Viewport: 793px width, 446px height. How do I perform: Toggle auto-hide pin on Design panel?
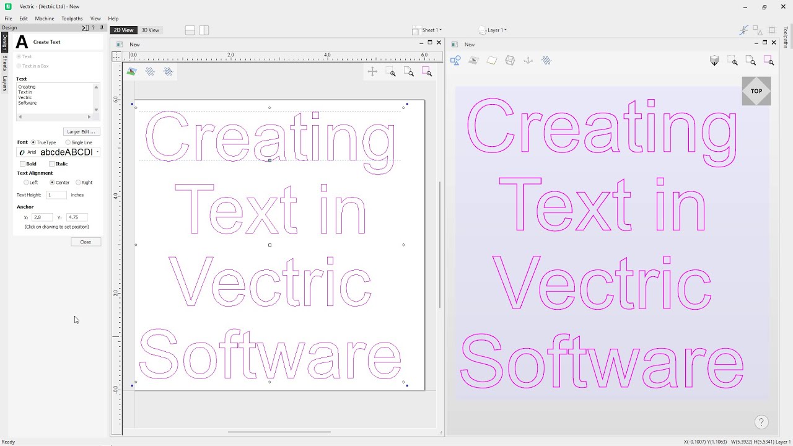coord(102,28)
